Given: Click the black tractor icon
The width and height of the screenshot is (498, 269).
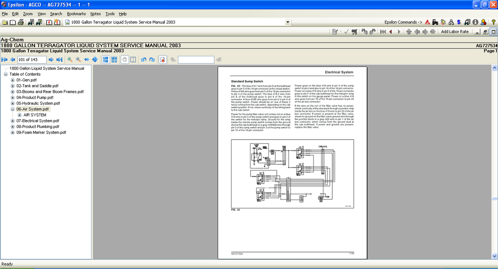Looking at the screenshot, I should (x=435, y=22).
